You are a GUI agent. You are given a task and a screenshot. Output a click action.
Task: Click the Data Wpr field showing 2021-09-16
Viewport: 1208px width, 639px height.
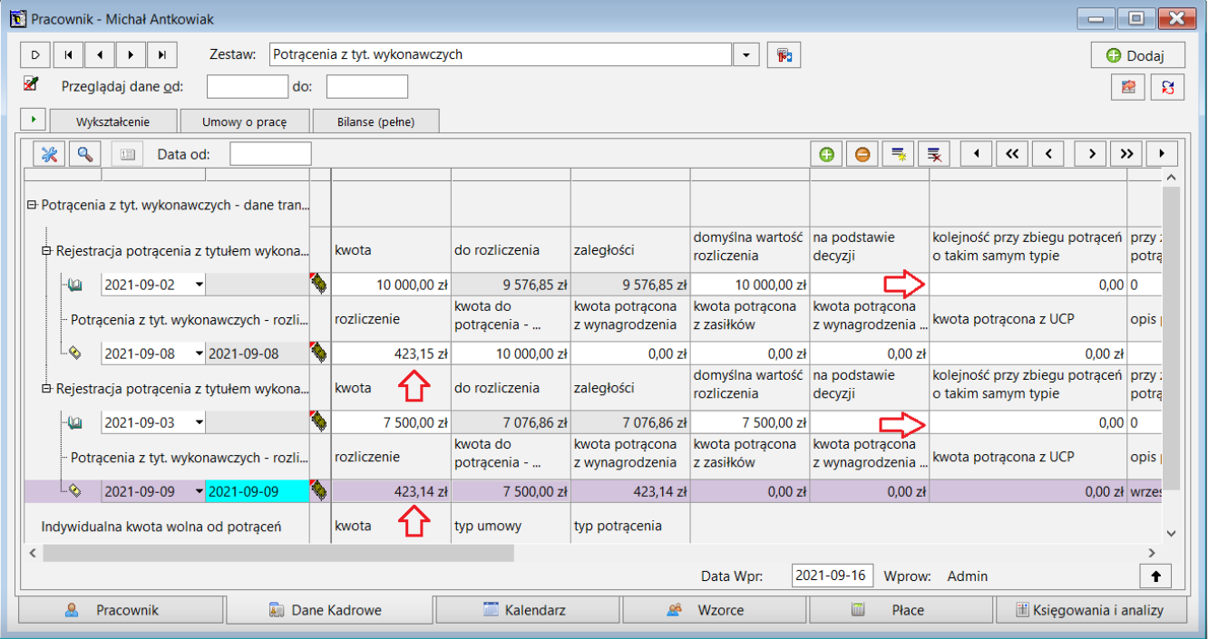point(832,576)
